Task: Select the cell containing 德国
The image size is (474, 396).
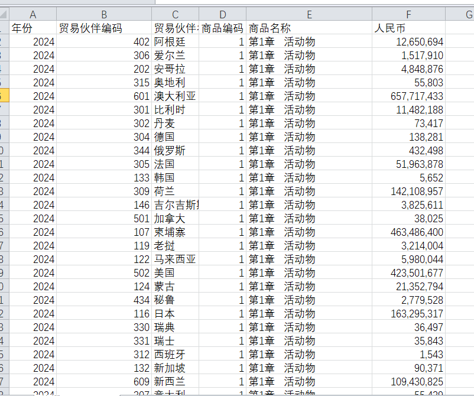Action: coord(175,137)
